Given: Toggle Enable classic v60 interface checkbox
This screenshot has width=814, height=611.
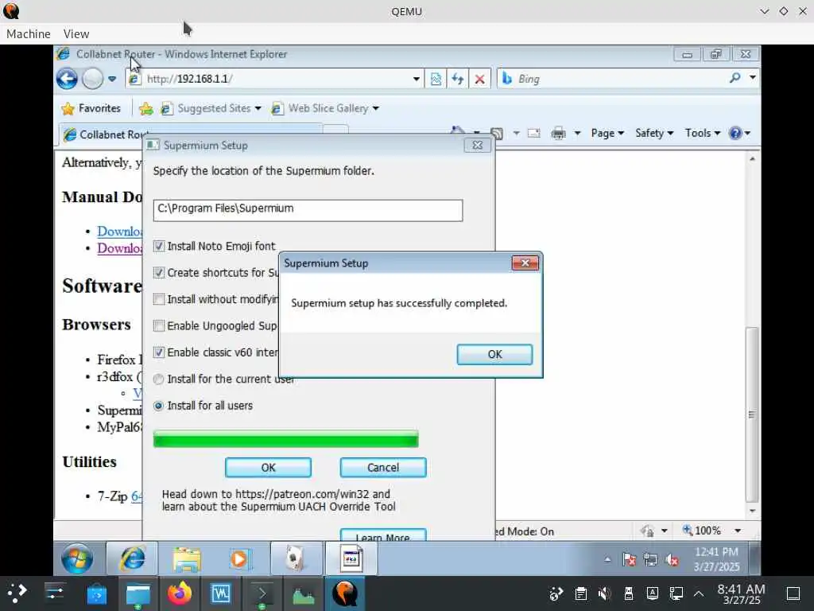Looking at the screenshot, I should [159, 352].
